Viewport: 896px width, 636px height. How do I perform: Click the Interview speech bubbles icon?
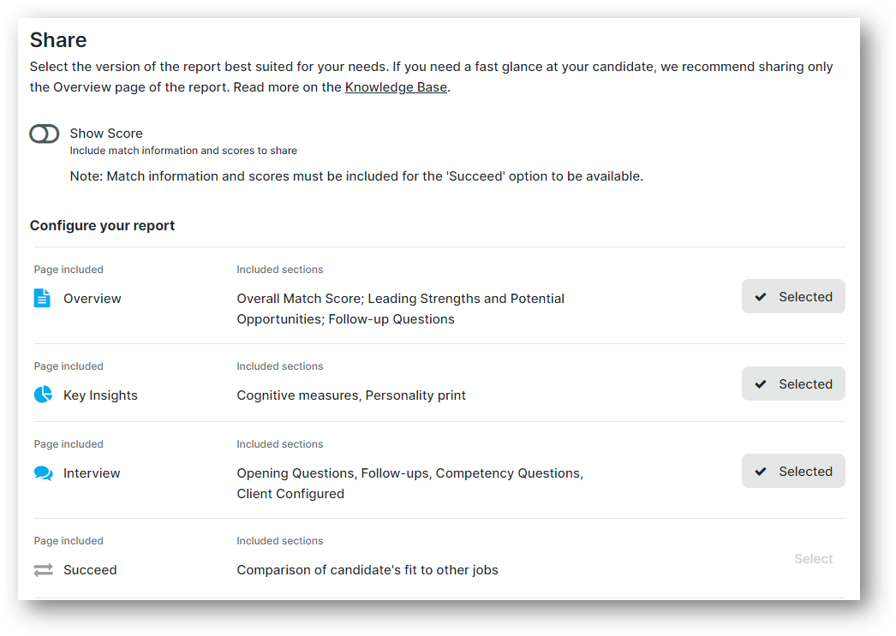[44, 473]
